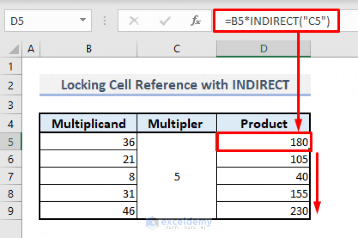Click the Select All corner triangle
The width and height of the screenshot is (358, 238).
14,49
